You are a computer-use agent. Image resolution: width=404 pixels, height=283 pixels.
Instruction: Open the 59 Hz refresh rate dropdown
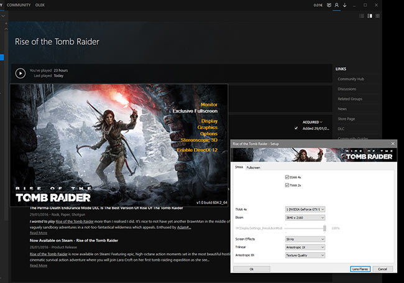305,239
